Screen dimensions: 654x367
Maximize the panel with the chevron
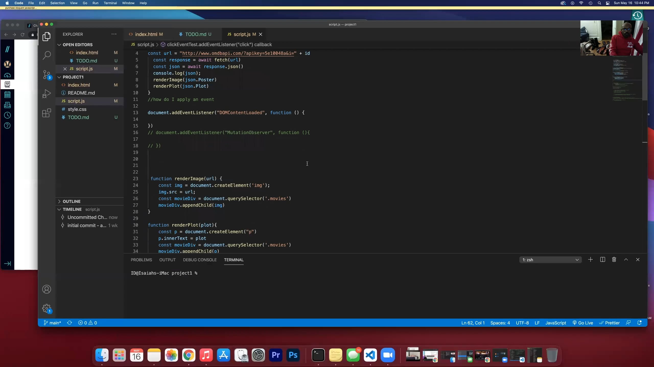pos(626,260)
